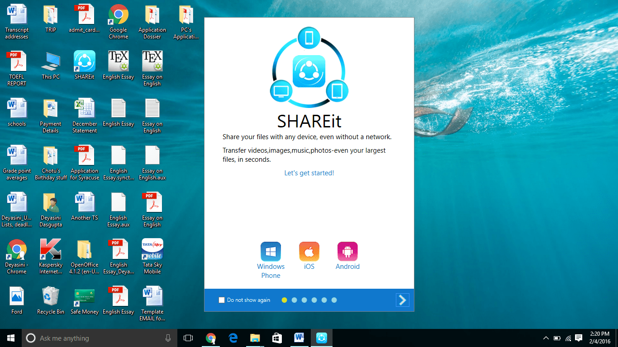Select Deyasini - Chrome shortcut icon
The image size is (618, 347).
pyautogui.click(x=17, y=249)
